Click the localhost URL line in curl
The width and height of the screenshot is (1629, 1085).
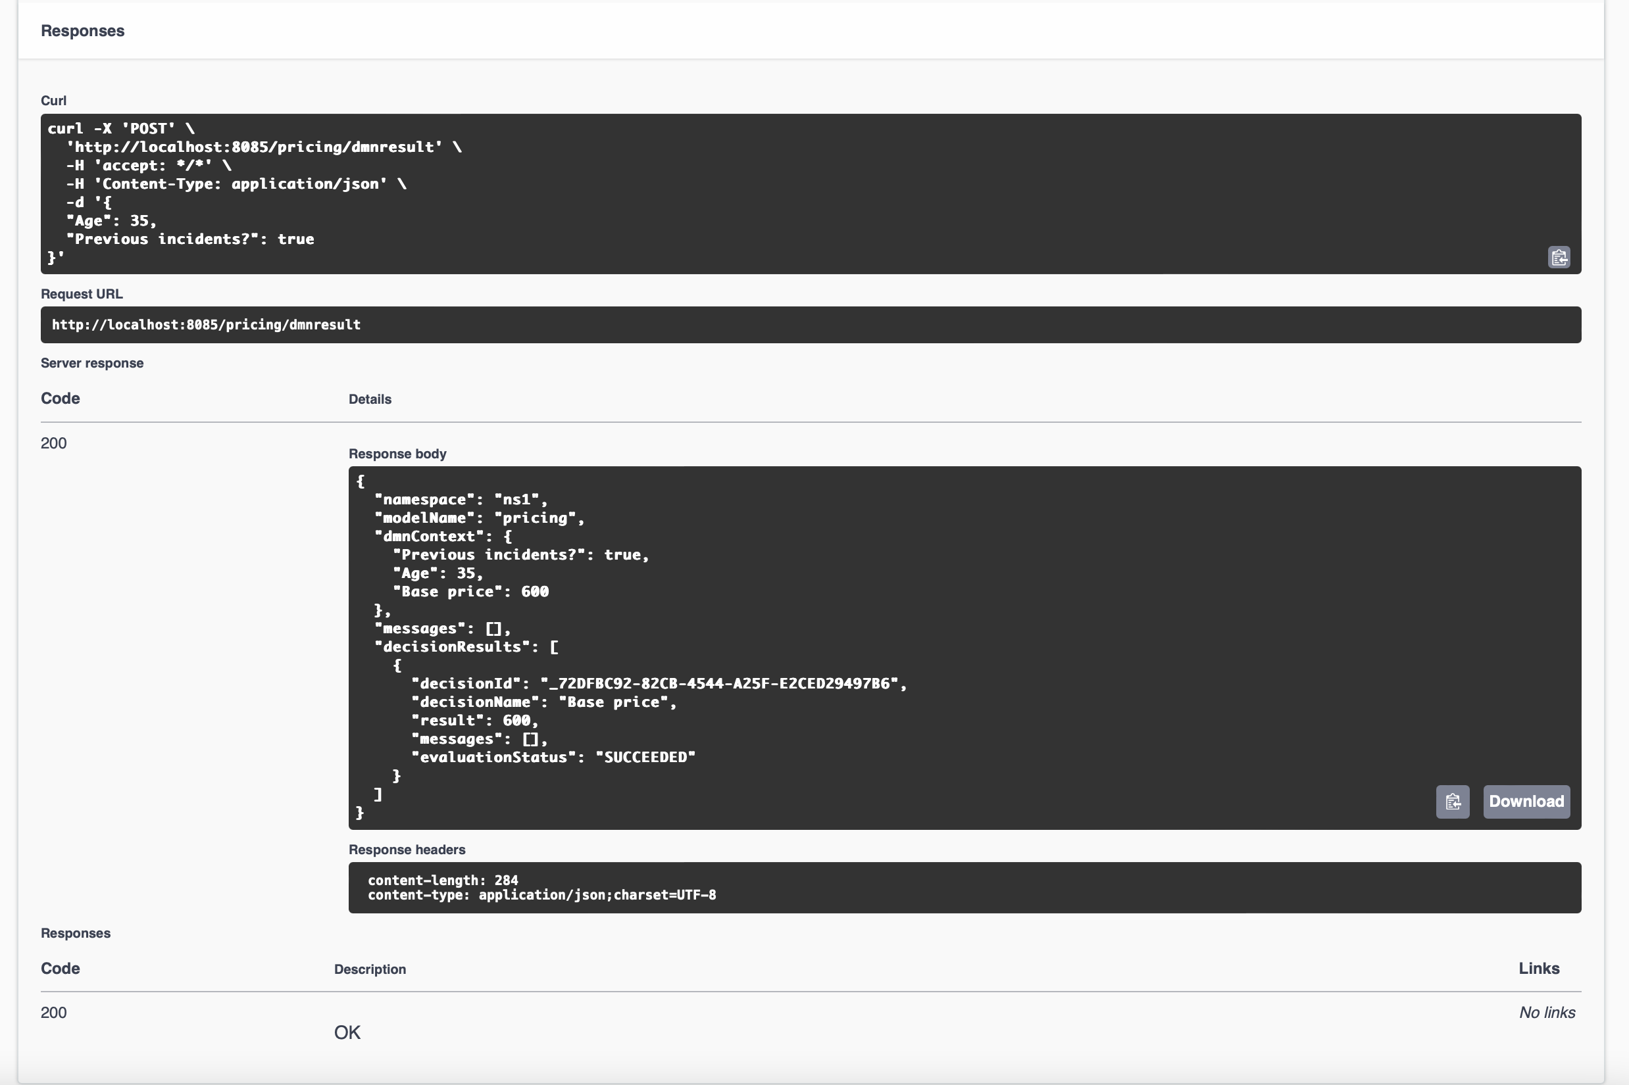pyautogui.click(x=264, y=147)
